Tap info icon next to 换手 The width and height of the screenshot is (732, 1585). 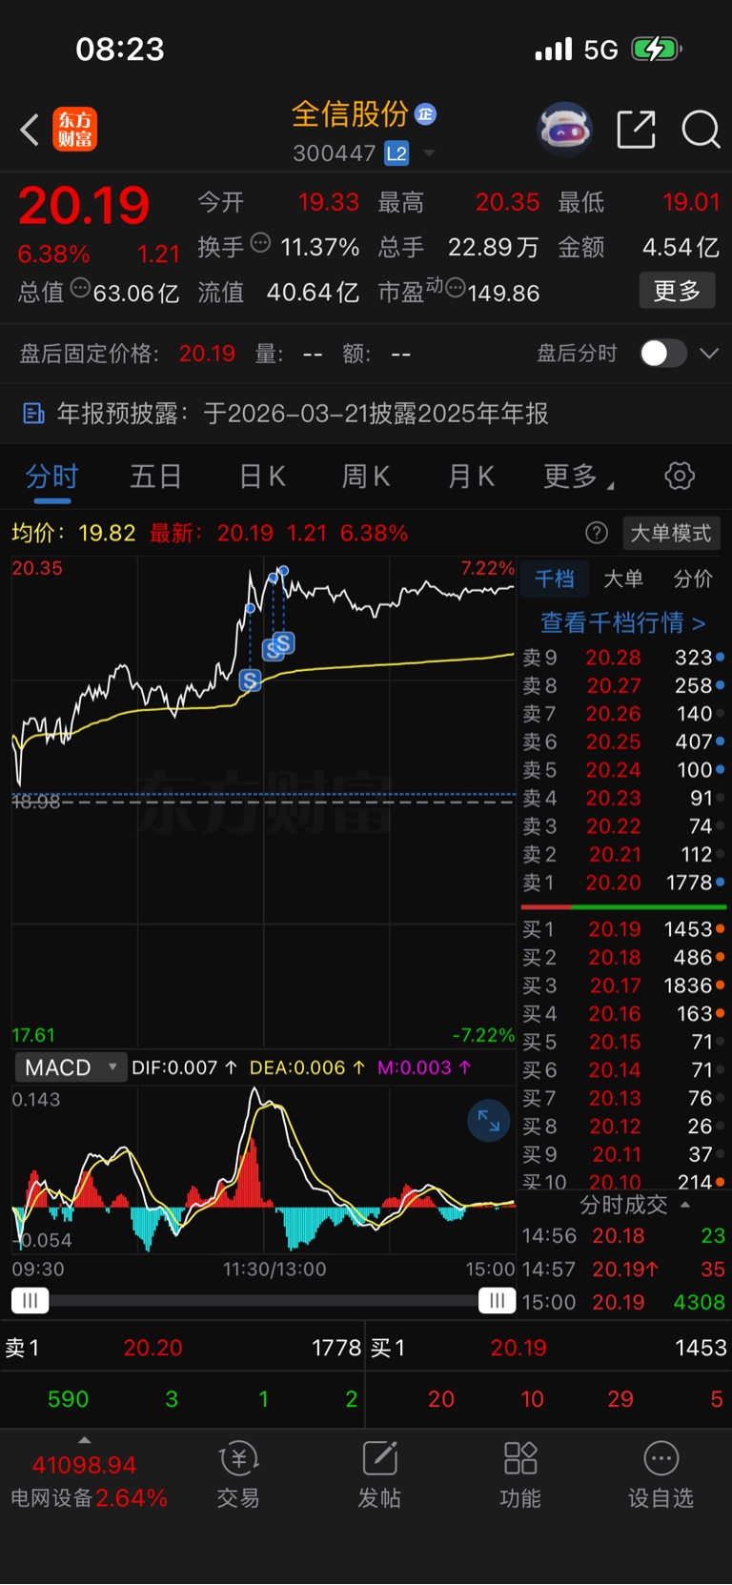[260, 243]
